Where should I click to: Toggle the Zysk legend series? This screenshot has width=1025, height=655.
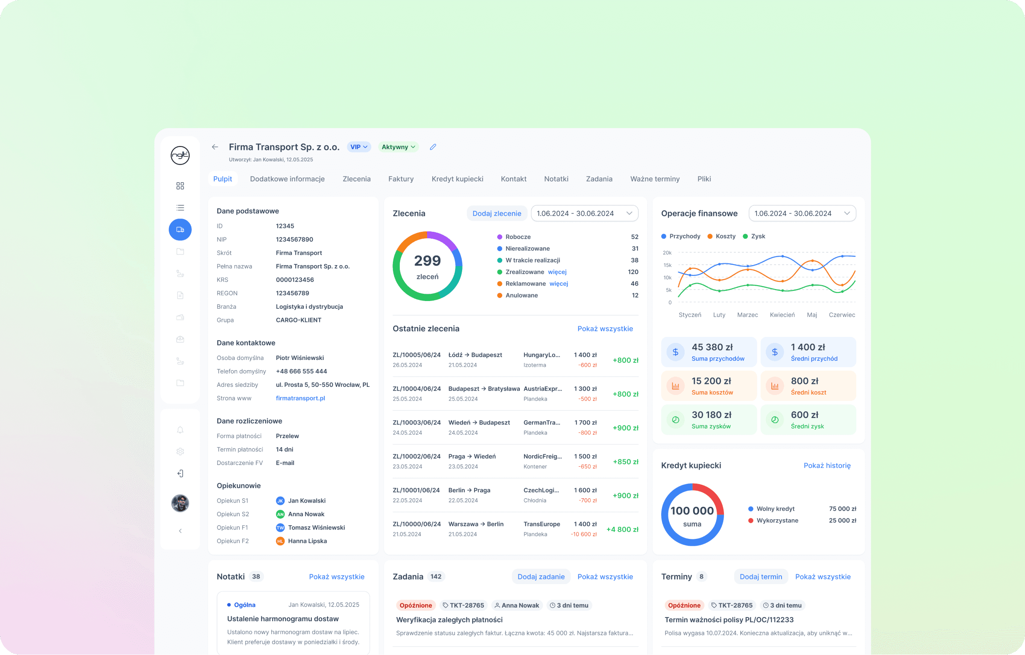[754, 236]
